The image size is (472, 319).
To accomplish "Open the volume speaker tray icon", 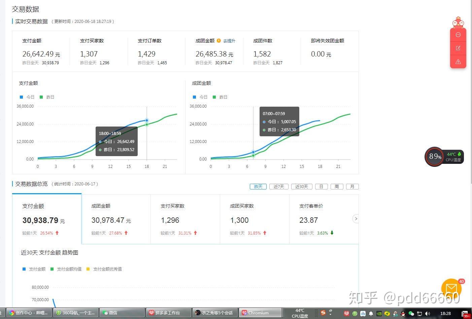I will 428,314.
